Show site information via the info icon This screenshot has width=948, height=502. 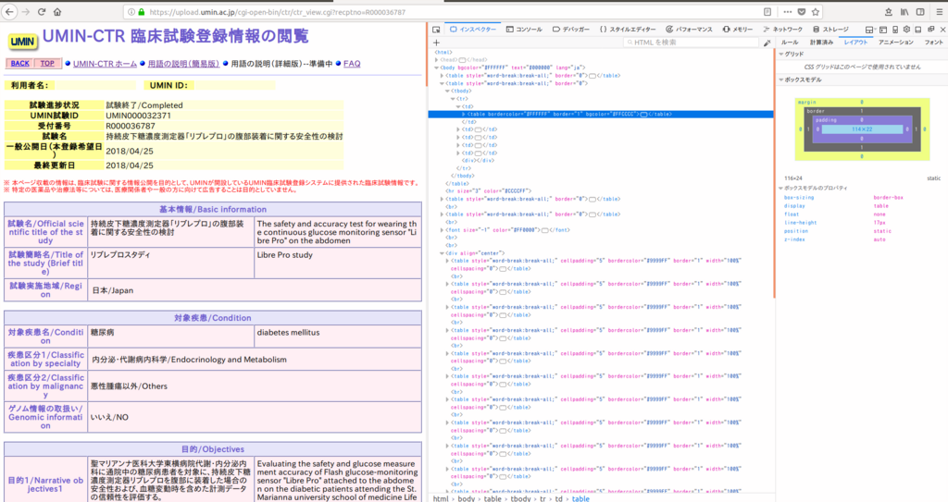[131, 12]
